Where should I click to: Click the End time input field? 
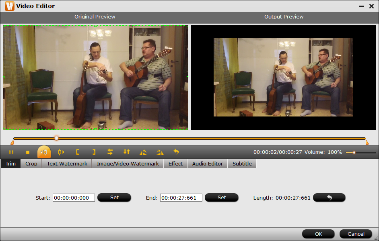pos(181,198)
